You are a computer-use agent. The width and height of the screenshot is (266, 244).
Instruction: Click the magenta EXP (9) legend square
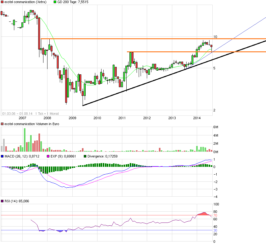click(47, 156)
